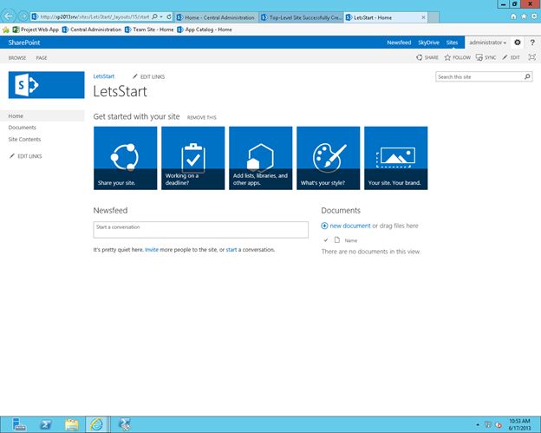Open the browser Home icon

[x=513, y=16]
